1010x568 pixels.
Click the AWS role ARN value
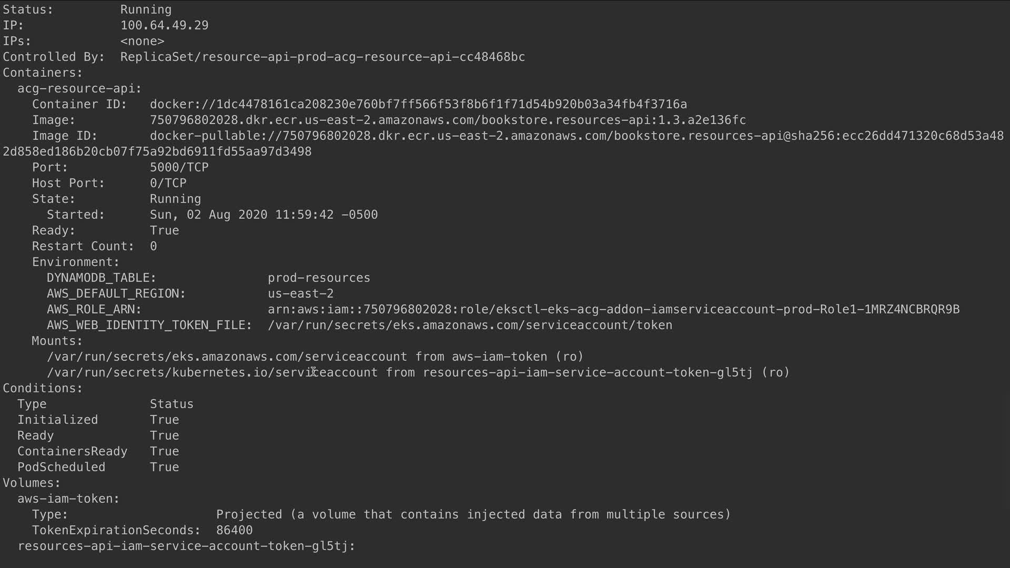tap(613, 309)
